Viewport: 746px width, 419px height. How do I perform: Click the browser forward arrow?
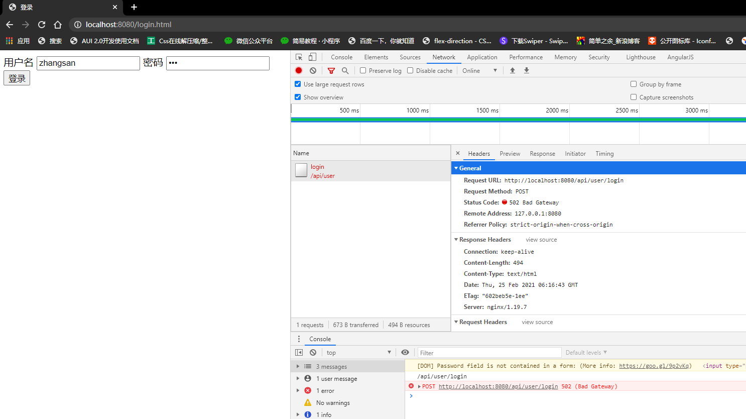pyautogui.click(x=26, y=25)
